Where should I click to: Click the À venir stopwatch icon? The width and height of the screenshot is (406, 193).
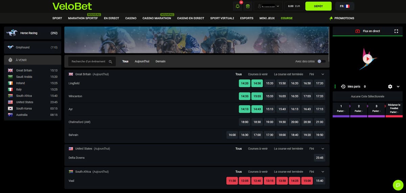[x=10, y=60]
